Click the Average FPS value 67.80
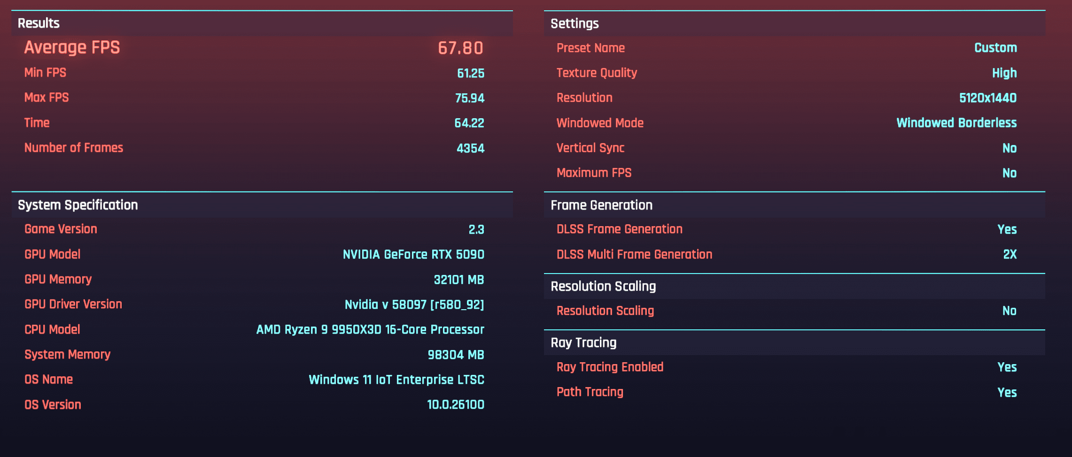Viewport: 1072px width, 457px height. 460,48
